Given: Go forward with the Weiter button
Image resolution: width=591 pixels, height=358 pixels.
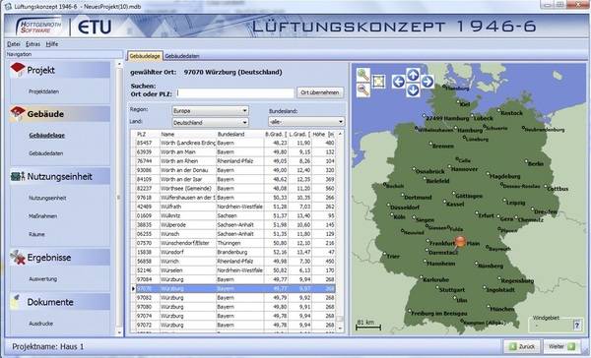Looking at the screenshot, I should [562, 346].
